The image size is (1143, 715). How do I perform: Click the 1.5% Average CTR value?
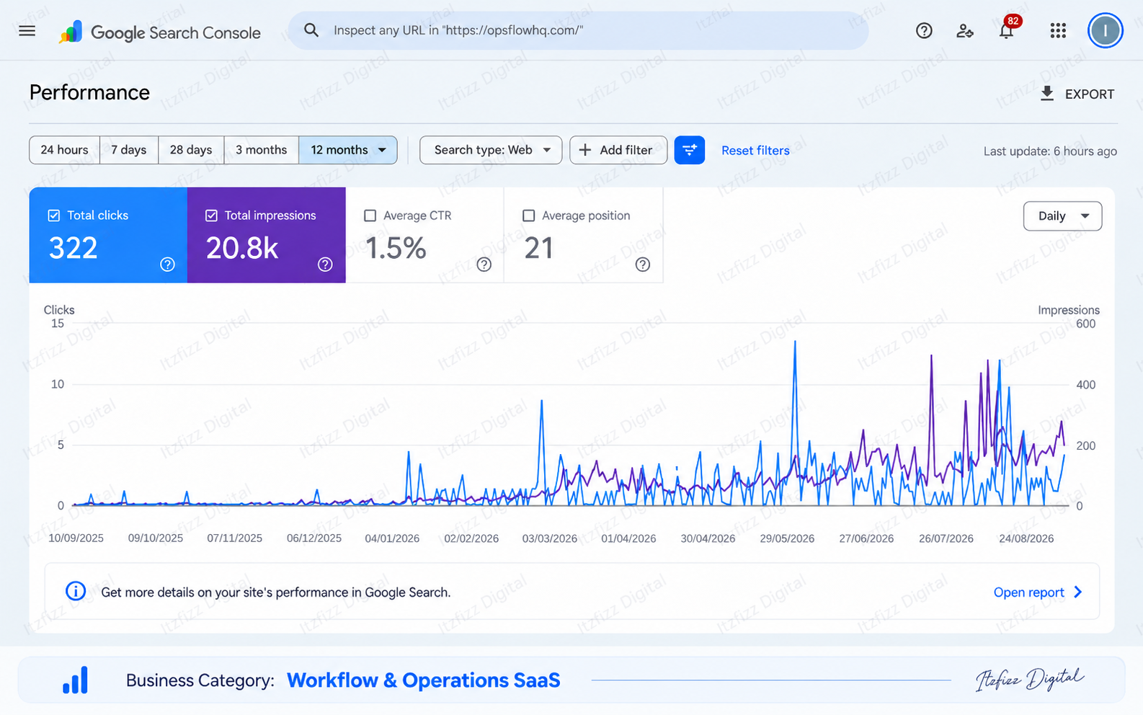click(x=396, y=248)
